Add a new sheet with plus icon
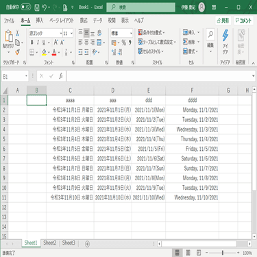Viewport: 257px width, 257px height. [87, 244]
